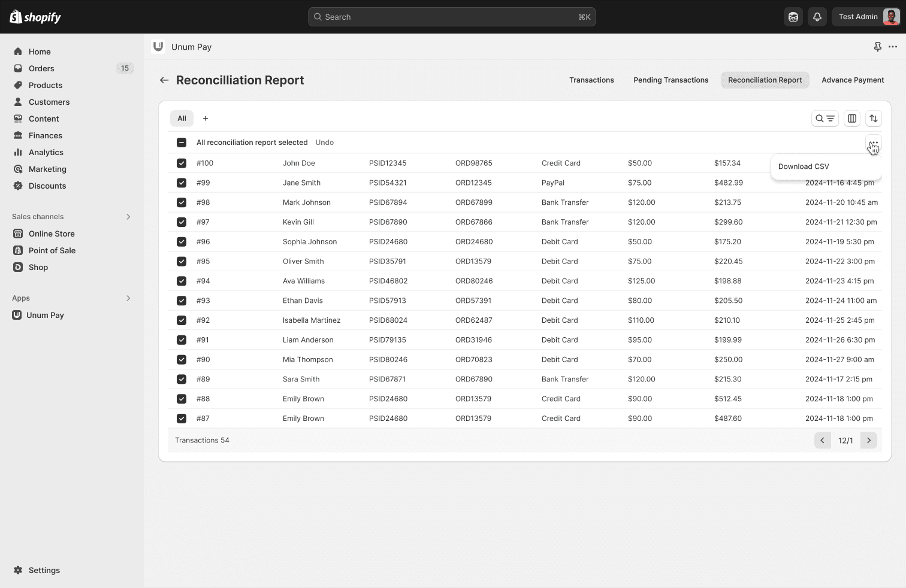Expand the Sales channels section
The image size is (906, 588).
(128, 217)
